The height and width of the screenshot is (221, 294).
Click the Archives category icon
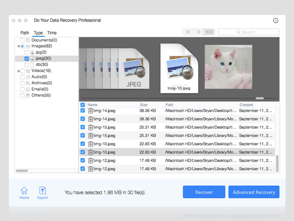pos(28,83)
